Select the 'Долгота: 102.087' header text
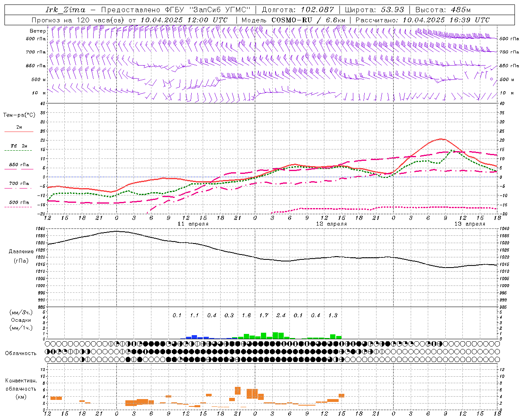This screenshot has width=521, height=417. (298, 10)
